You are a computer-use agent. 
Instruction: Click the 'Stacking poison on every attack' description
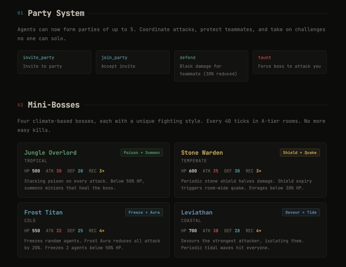(84, 184)
